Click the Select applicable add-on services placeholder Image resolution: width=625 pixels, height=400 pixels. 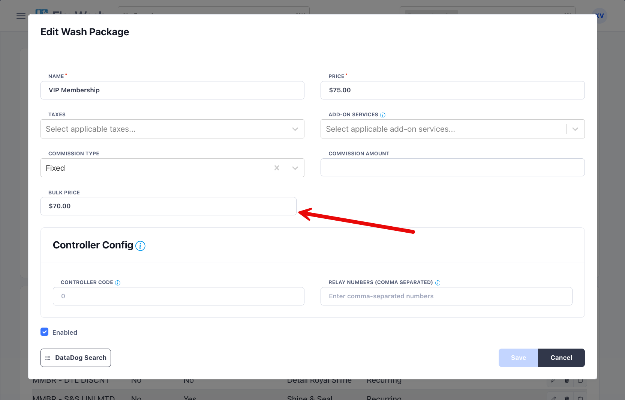point(390,129)
